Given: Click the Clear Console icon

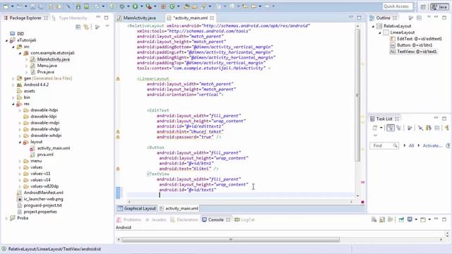Looking at the screenshot, I should click(374, 219).
